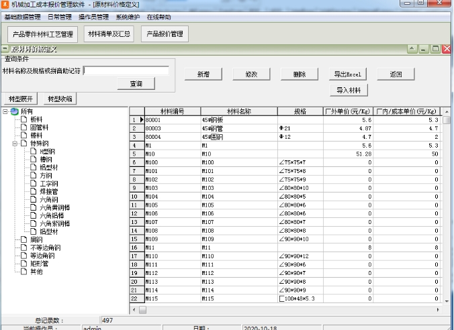Focus the material name search field

tap(126, 70)
